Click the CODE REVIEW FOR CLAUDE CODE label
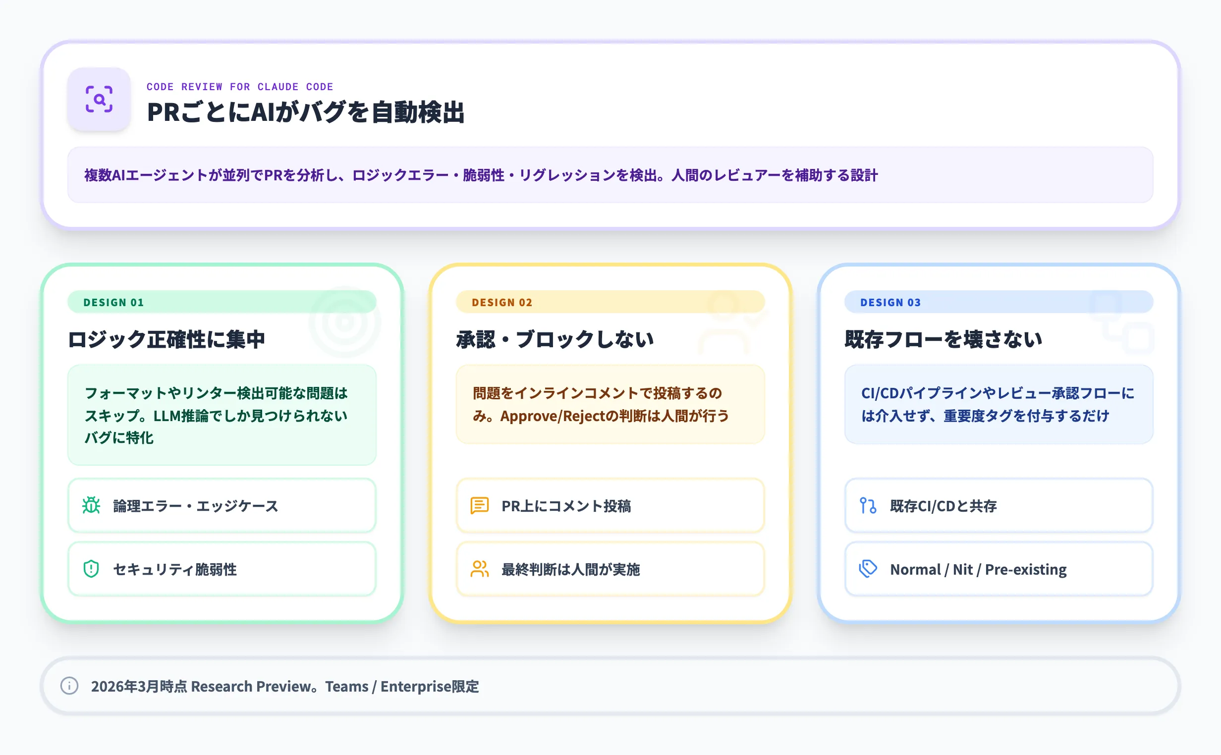The height and width of the screenshot is (755, 1221). coord(240,86)
